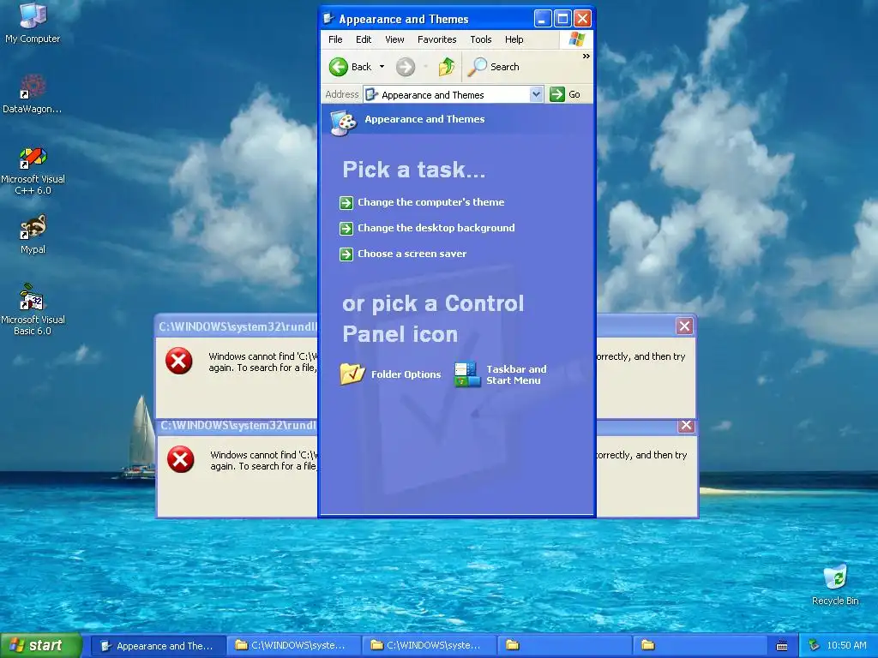The width and height of the screenshot is (878, 658).
Task: Open the Folder Options icon
Action: 352,374
